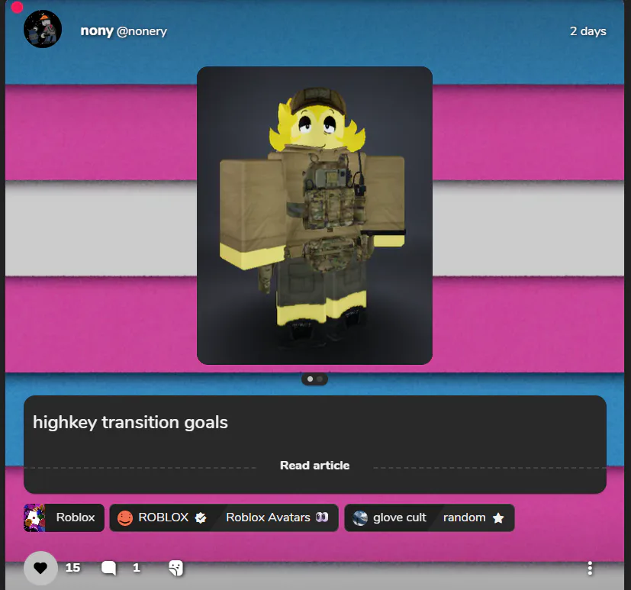Click the heart like button
Screen dimensions: 631x590
point(40,568)
